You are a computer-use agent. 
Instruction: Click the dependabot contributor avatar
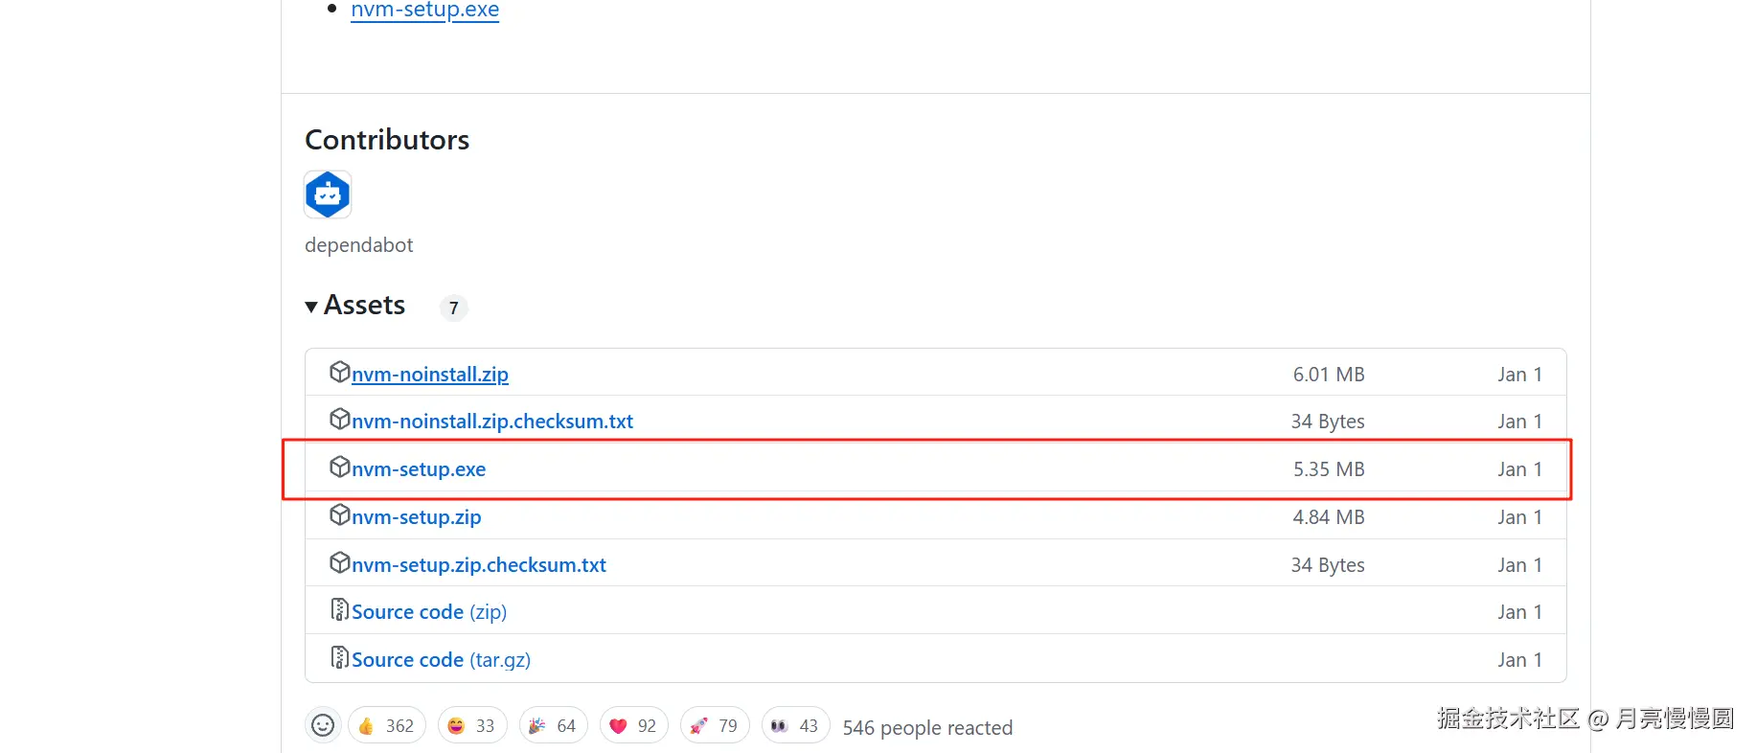(328, 194)
